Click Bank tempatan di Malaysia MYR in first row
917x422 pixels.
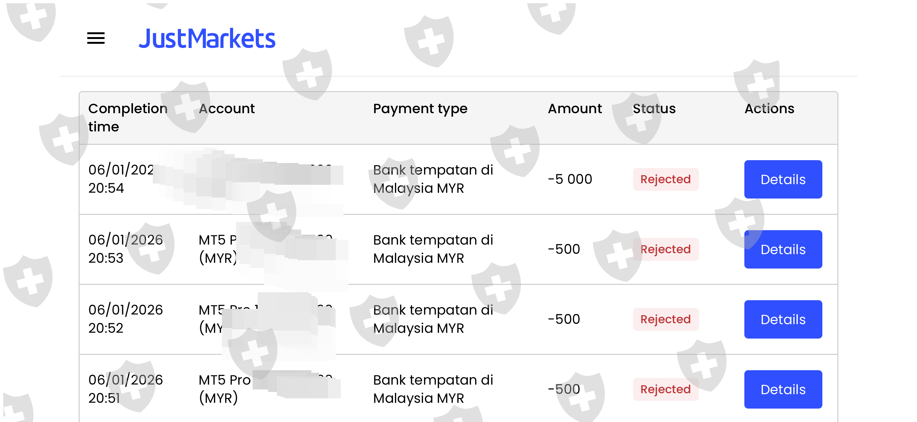coord(433,179)
